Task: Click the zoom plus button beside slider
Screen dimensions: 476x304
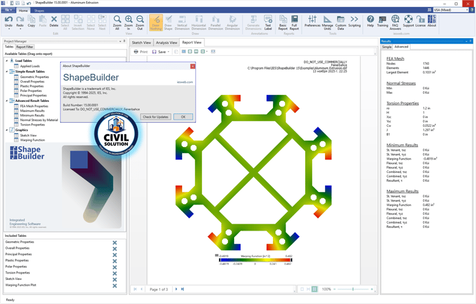Action: click(x=372, y=289)
